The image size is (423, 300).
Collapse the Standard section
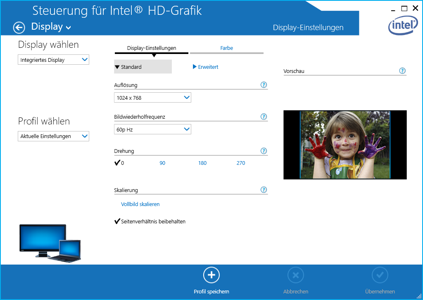pyautogui.click(x=143, y=67)
